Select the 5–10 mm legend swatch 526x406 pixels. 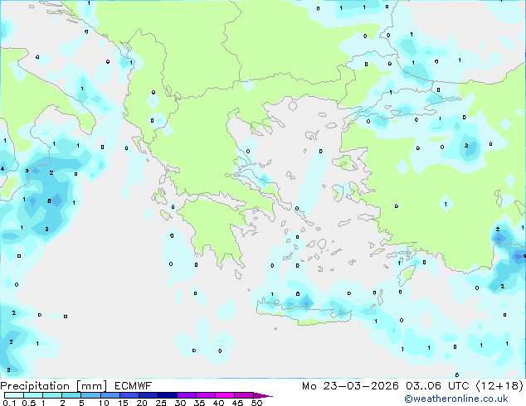tap(90, 395)
